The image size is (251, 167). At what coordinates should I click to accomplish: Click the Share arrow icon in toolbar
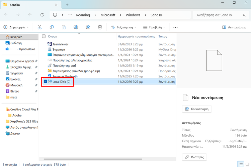[88, 27]
